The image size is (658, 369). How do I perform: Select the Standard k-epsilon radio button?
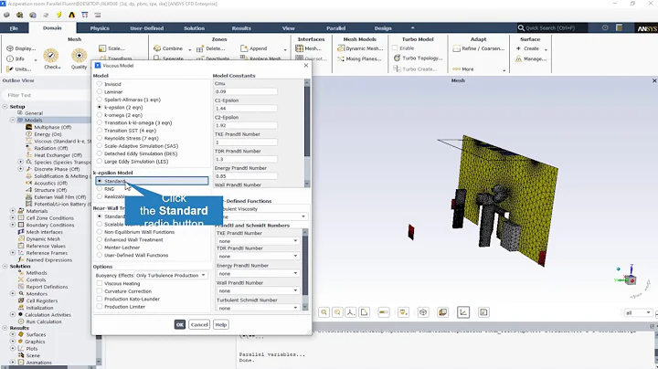click(x=100, y=181)
